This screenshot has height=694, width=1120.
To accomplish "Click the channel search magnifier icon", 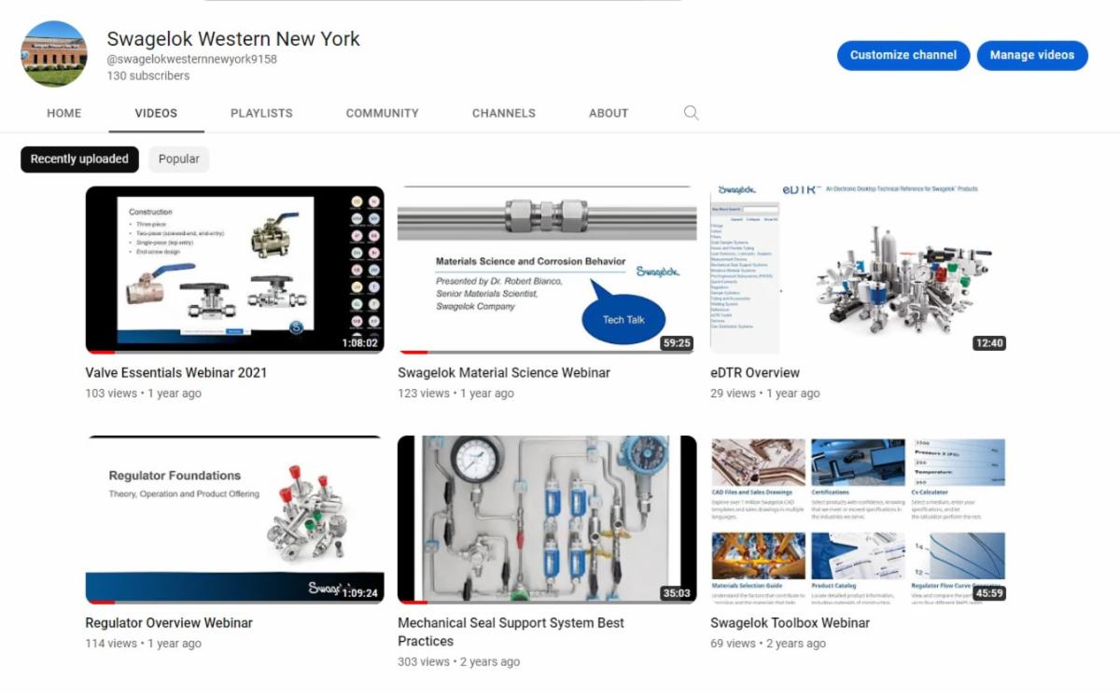I will point(691,113).
